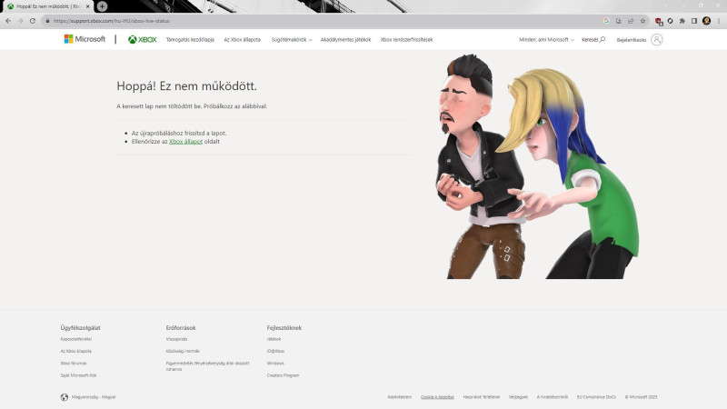Follow the green 'Xbox állapot' link
Viewport: 727px width, 409px height.
(185, 142)
